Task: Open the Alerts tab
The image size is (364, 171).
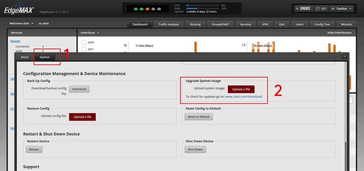Action: (x=25, y=57)
